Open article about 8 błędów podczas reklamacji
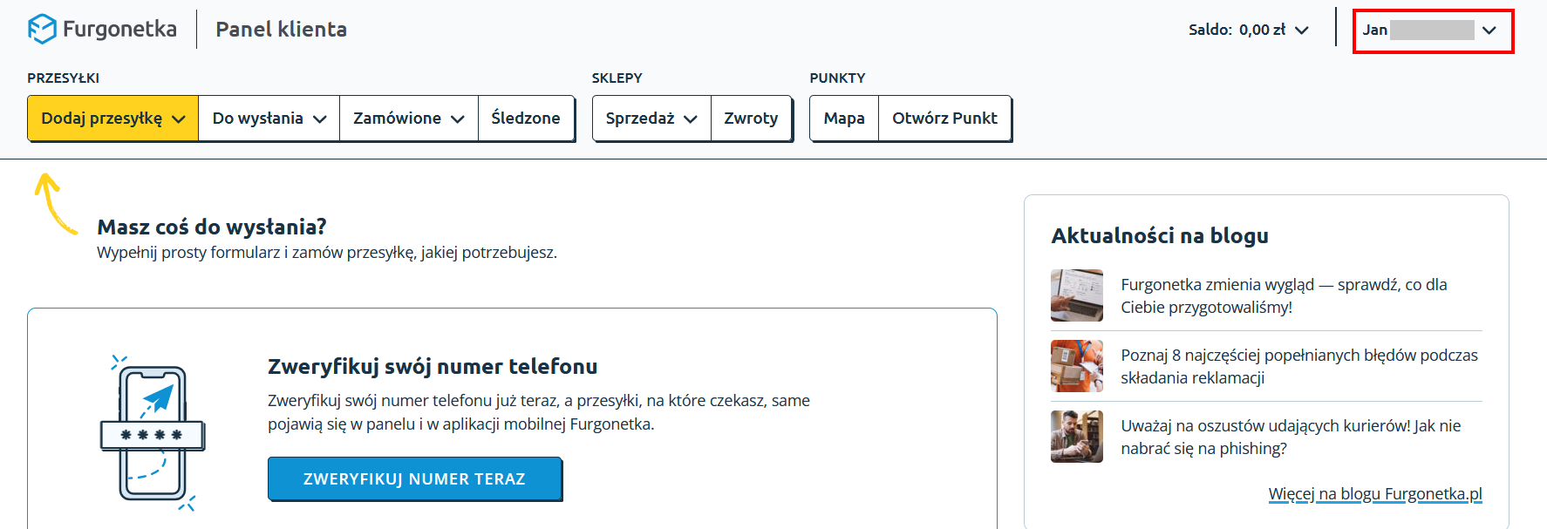 coord(1299,366)
